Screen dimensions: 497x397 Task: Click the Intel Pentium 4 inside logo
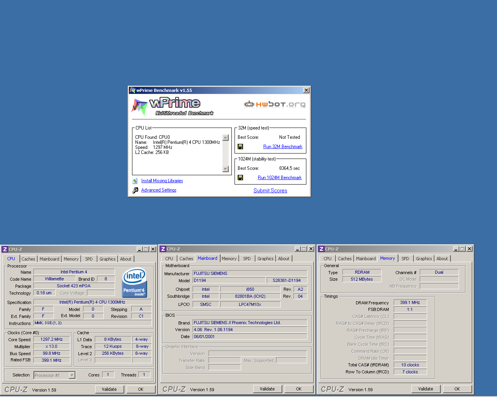point(134,283)
